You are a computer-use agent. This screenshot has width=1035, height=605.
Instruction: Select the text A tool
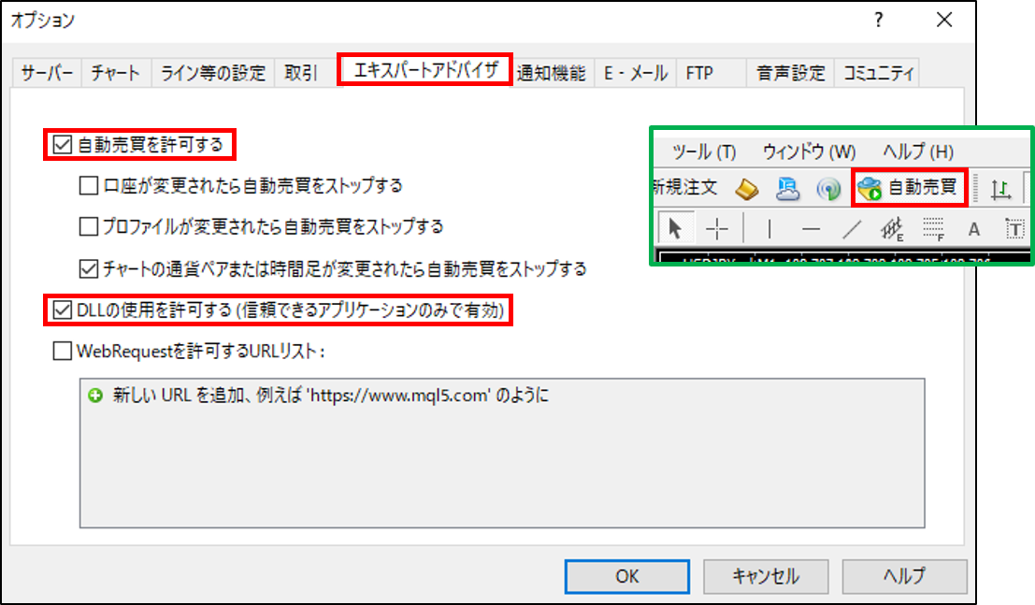tap(973, 229)
